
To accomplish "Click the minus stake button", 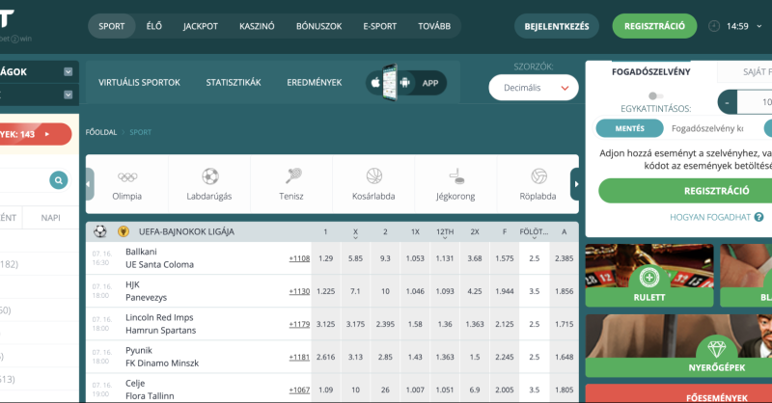I will click(728, 102).
